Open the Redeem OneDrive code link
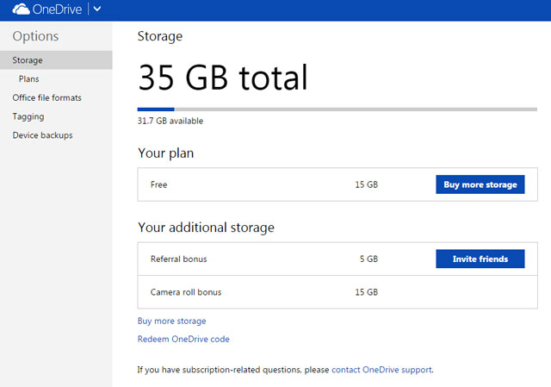 point(183,339)
